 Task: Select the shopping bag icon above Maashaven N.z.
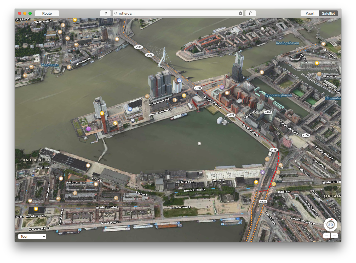36,209
